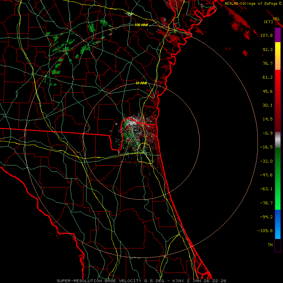
Task: Click the TH threshold label
Action: (x=270, y=245)
